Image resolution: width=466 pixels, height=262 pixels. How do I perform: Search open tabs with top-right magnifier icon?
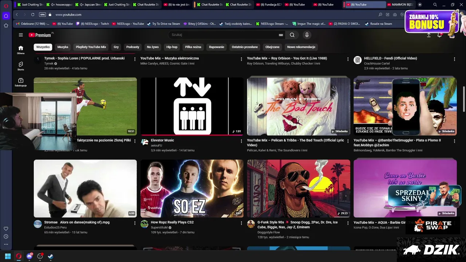[x=435, y=5]
